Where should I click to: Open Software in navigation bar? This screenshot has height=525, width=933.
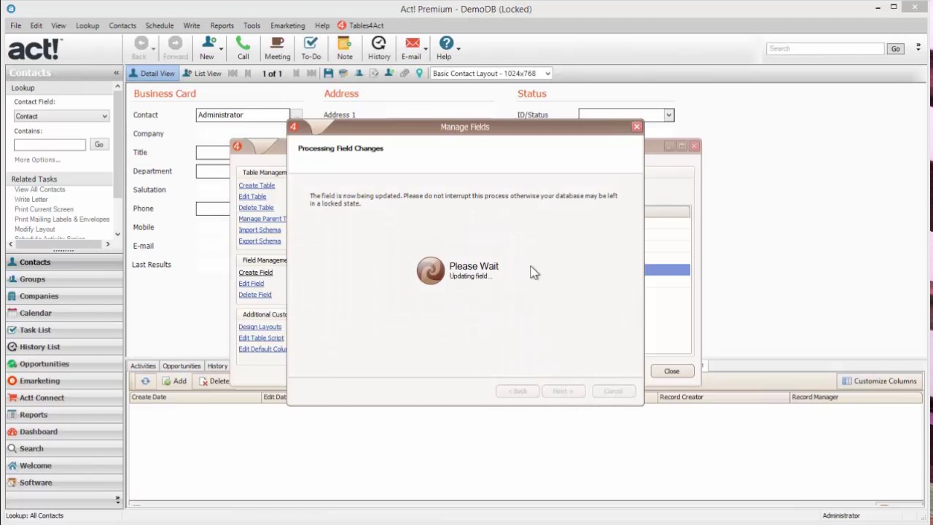pos(64,482)
